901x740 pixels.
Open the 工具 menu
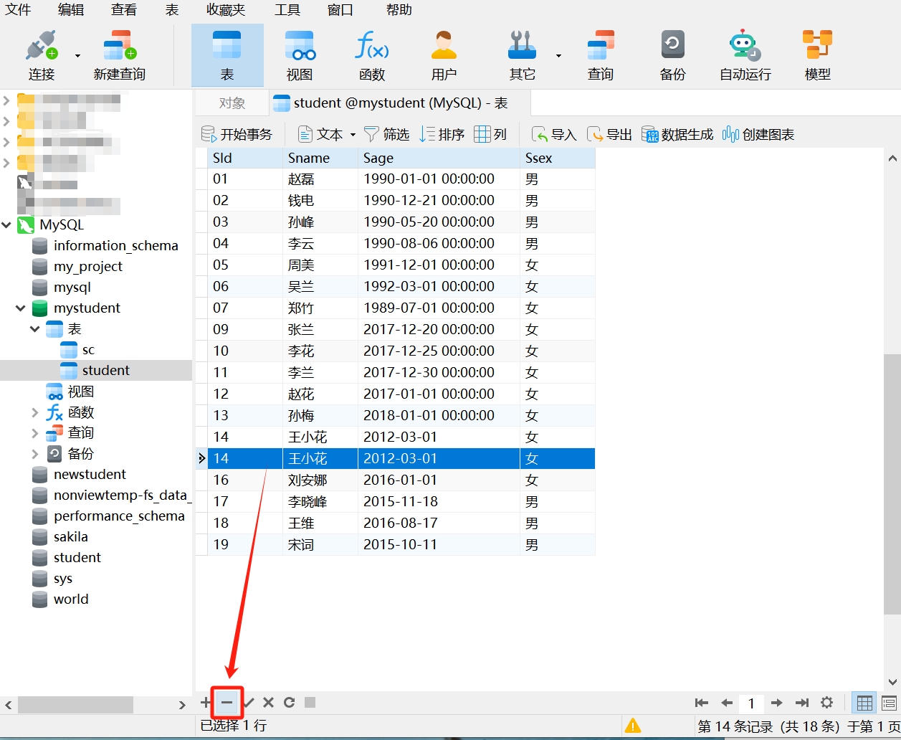pos(287,10)
